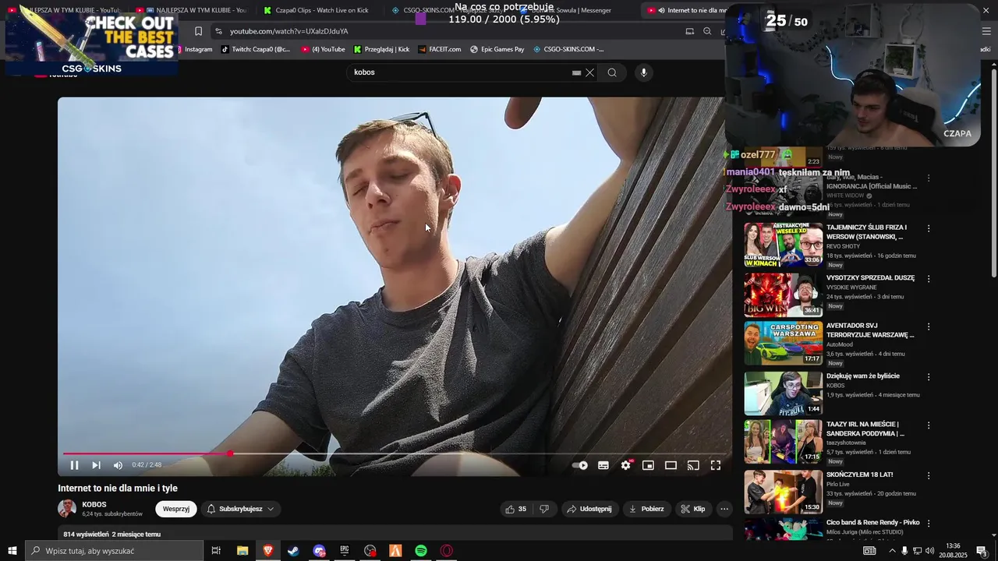Turn on subtitles in the video player

pos(603,465)
